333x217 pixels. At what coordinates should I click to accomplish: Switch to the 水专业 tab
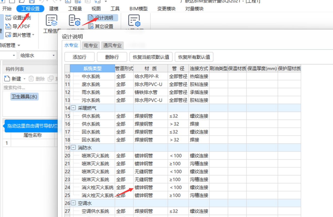click(71, 45)
